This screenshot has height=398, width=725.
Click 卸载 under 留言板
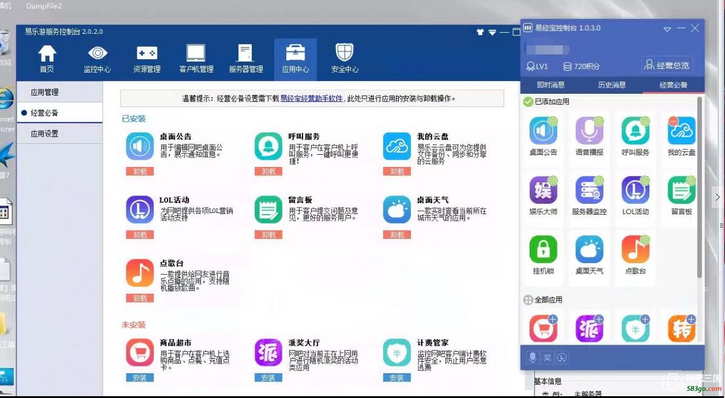point(268,235)
